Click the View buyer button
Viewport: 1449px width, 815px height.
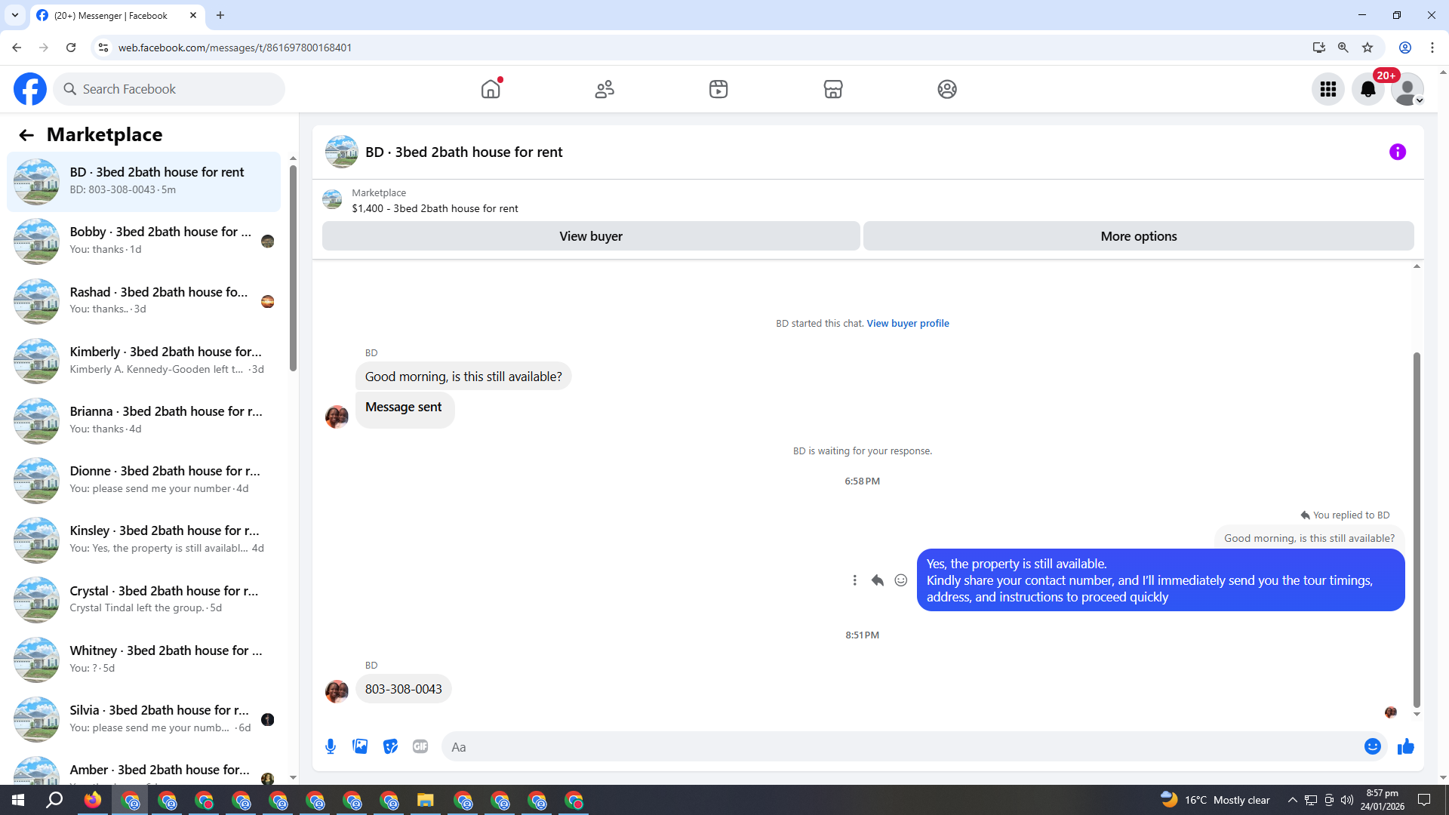[590, 236]
